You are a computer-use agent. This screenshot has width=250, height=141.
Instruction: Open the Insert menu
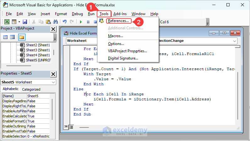pyautogui.click(x=45, y=14)
